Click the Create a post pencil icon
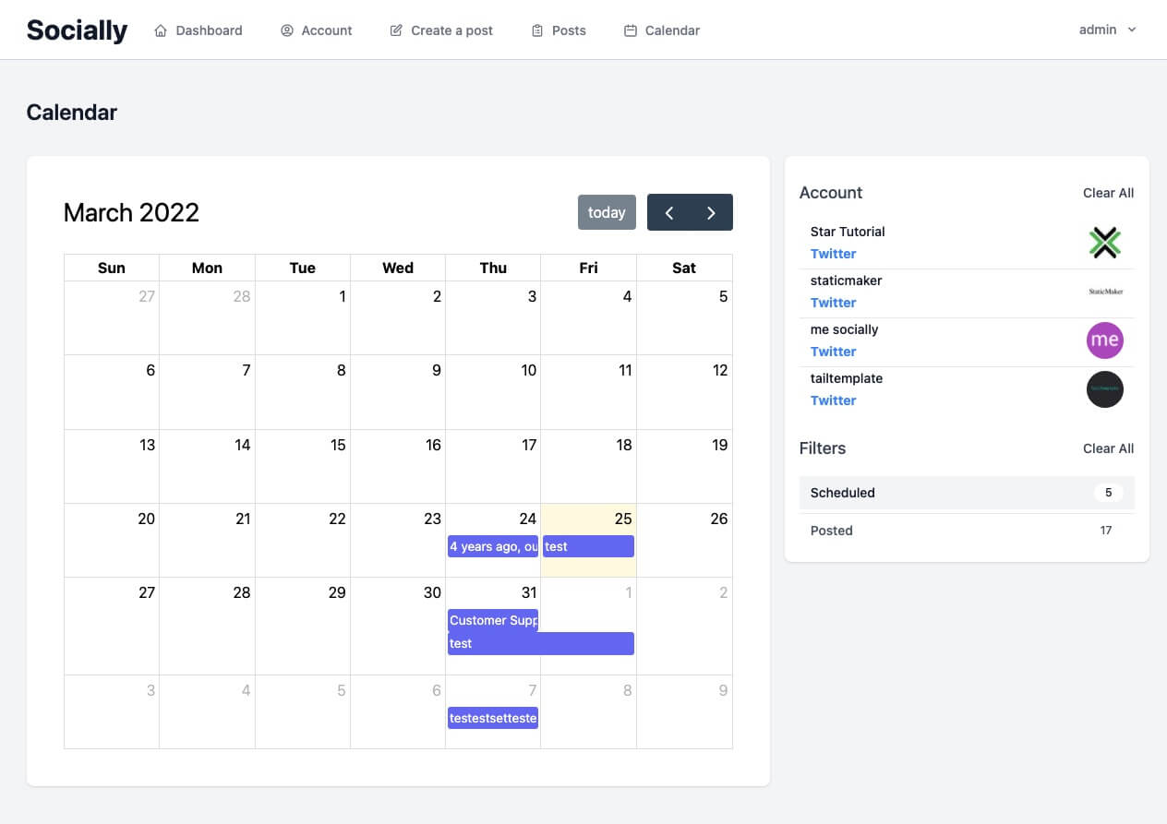The width and height of the screenshot is (1167, 824). [x=396, y=30]
